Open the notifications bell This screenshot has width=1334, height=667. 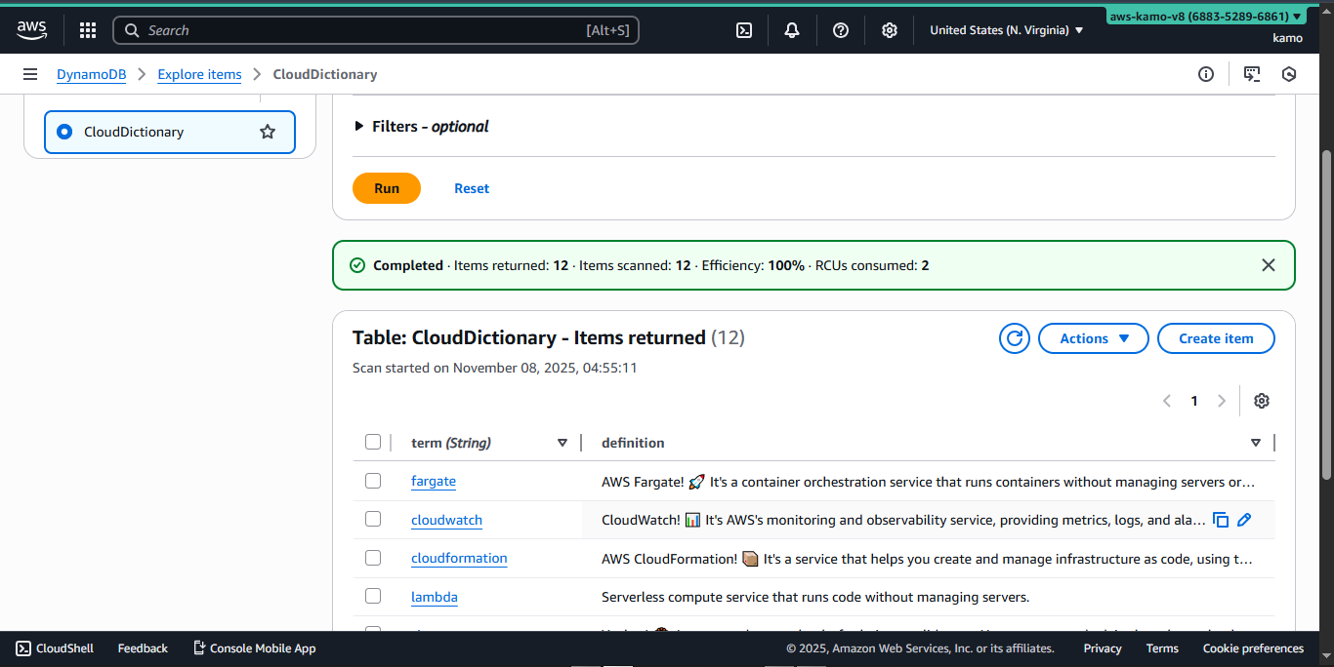pyautogui.click(x=792, y=30)
